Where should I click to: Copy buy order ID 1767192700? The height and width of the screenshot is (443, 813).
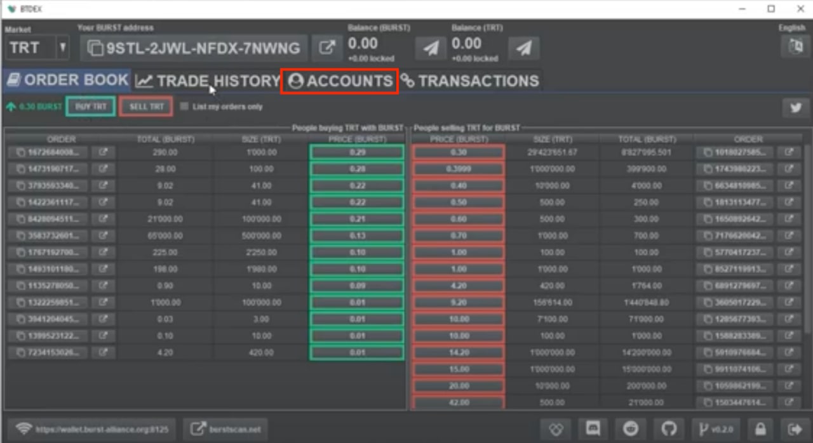(x=48, y=253)
